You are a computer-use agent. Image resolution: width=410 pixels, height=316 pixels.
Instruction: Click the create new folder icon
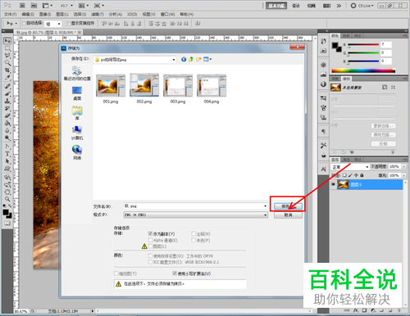pyautogui.click(x=198, y=59)
